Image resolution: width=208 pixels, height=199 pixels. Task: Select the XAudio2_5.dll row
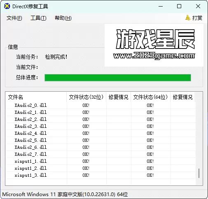[100, 140]
